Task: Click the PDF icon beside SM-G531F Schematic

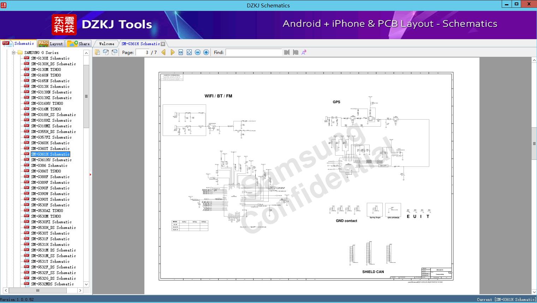Action: click(26, 239)
